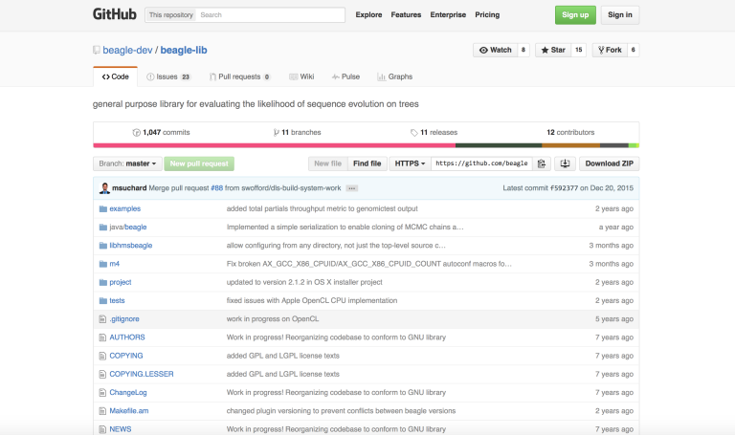
Task: Click msuchard's avatar thumbnail
Action: point(104,188)
